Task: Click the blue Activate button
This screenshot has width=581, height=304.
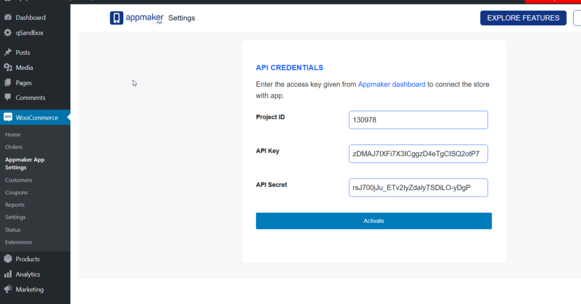Action: tap(373, 221)
